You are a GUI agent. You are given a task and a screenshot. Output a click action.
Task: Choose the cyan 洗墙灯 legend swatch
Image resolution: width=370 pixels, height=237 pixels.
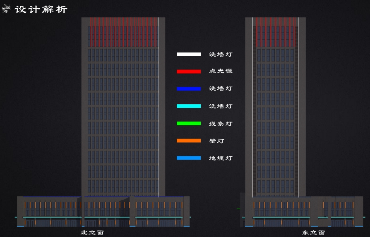coord(189,106)
